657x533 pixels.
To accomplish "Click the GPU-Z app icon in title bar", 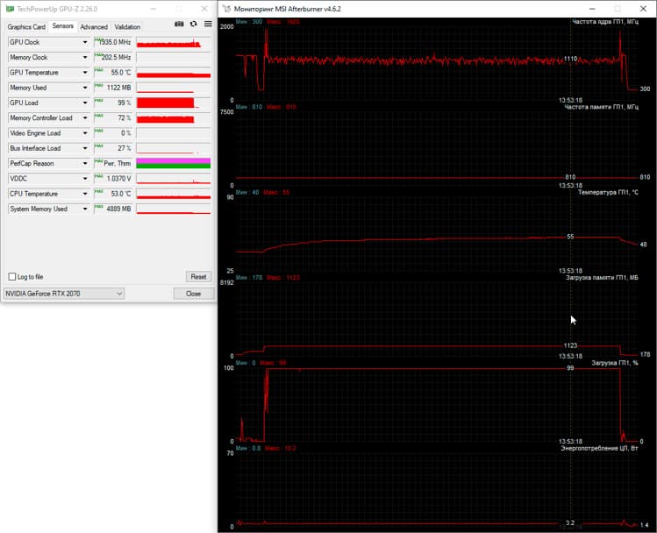I will 10,9.
